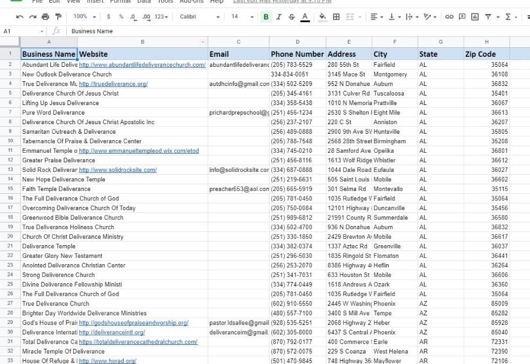Open the Borders tool
The height and width of the screenshot is (364, 530).
tap(336, 17)
